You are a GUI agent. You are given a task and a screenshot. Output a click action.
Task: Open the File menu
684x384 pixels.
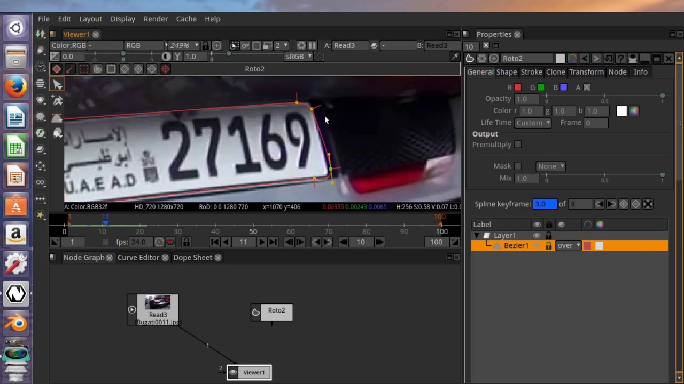click(x=44, y=19)
